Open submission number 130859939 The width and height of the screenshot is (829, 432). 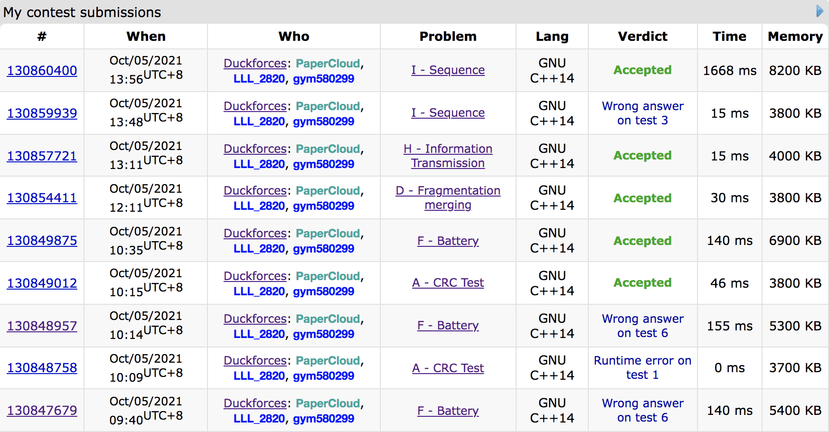pos(42,113)
